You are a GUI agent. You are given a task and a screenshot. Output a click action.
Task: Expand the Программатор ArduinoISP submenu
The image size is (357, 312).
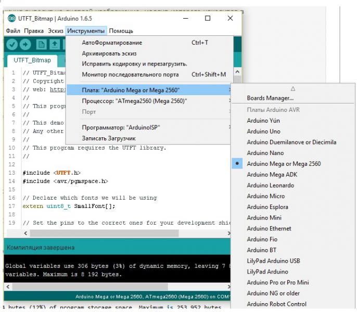(149, 127)
